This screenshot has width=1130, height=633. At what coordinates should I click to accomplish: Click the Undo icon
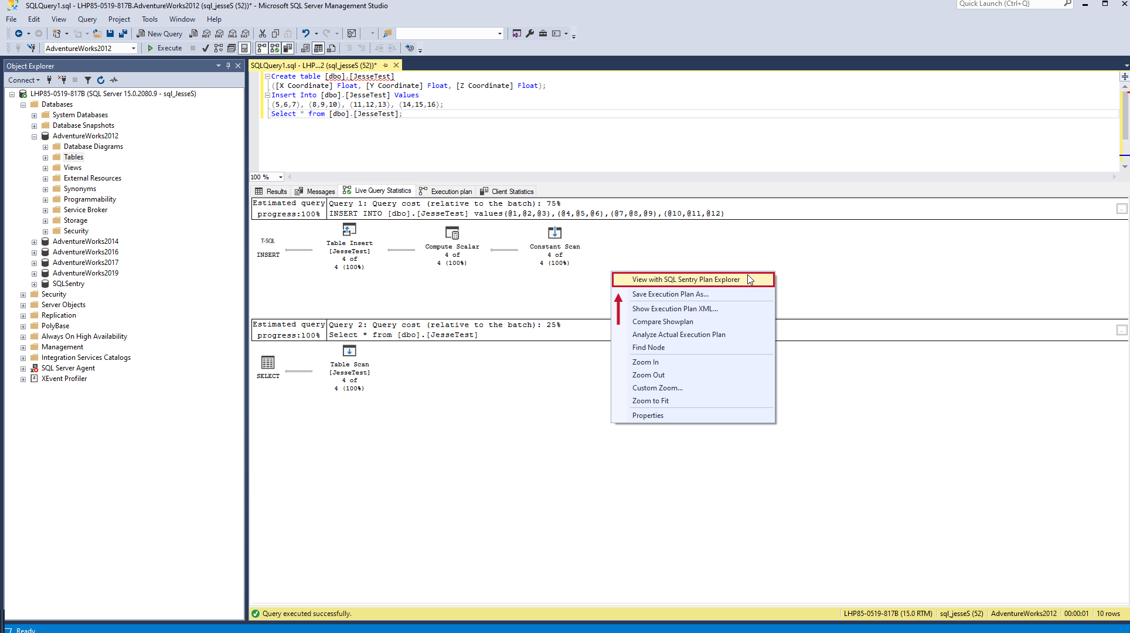click(307, 33)
